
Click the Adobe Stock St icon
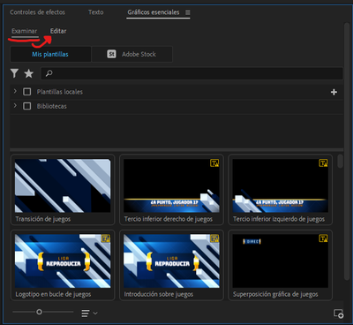click(x=111, y=54)
